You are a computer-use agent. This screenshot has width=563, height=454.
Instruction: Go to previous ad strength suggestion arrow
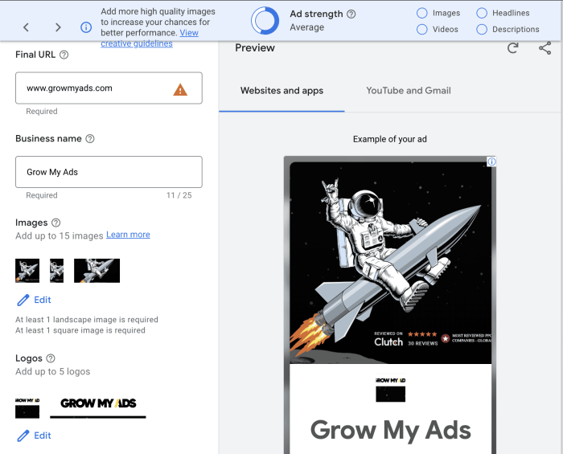pyautogui.click(x=27, y=27)
